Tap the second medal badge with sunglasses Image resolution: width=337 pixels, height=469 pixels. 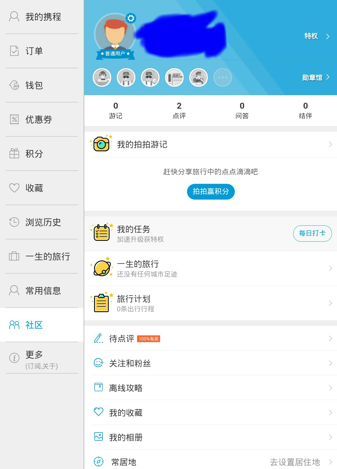[x=126, y=77]
